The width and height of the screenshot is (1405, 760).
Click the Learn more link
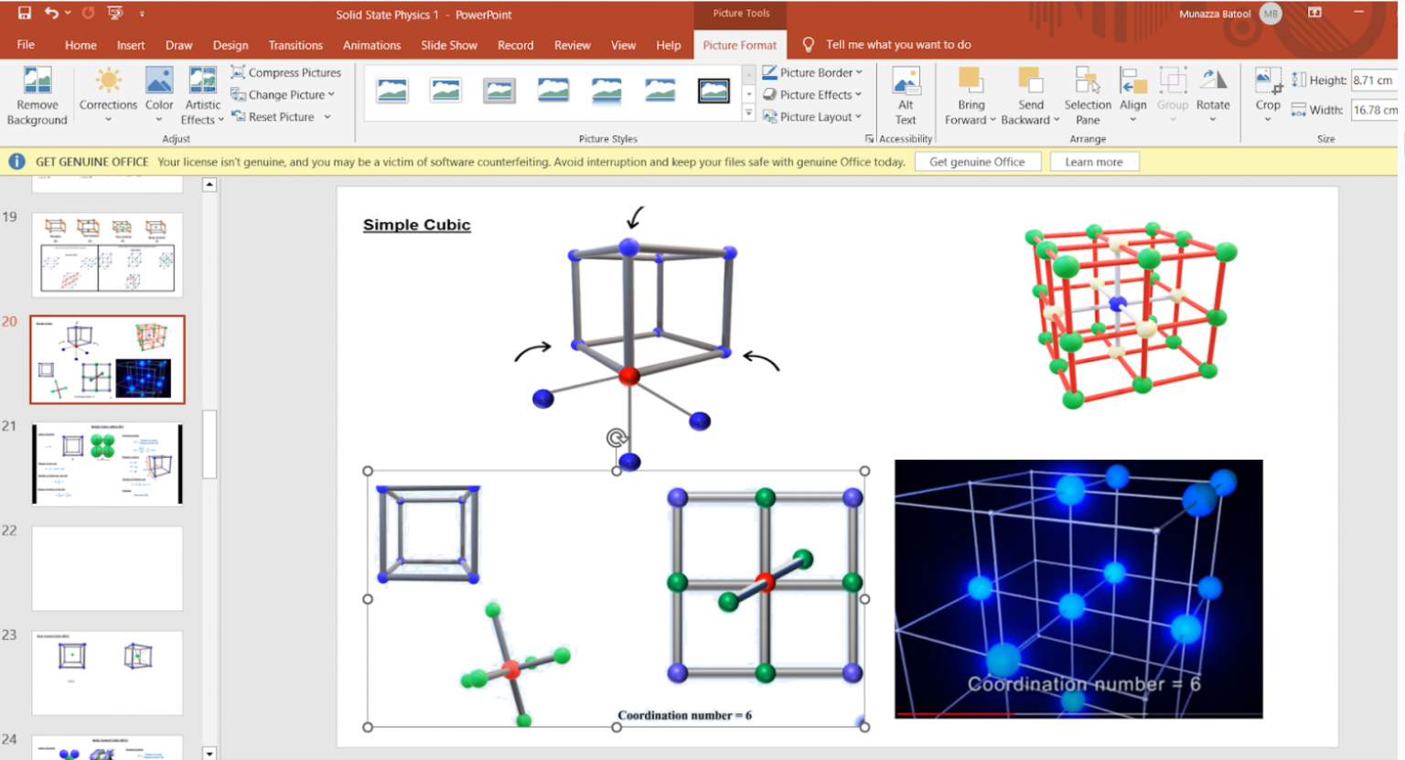coord(1094,161)
